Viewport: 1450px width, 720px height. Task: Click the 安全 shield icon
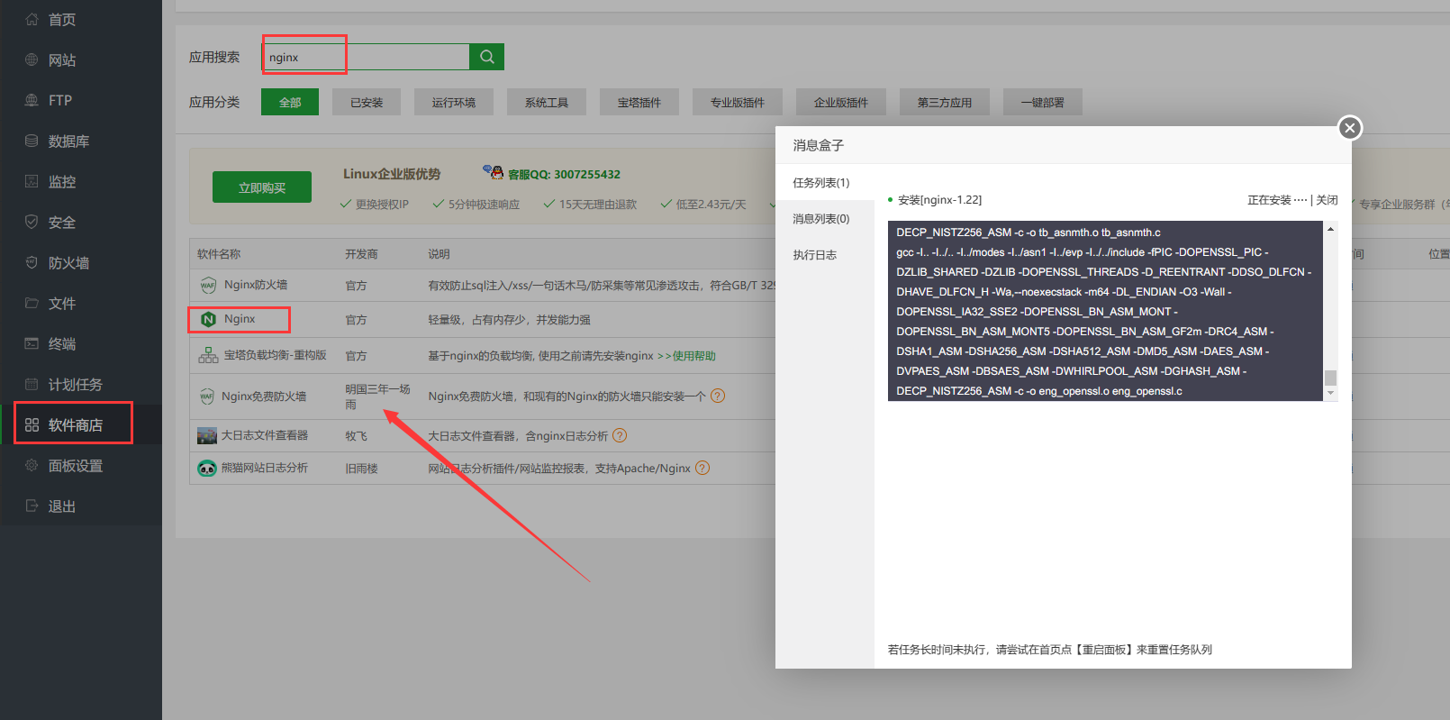[x=32, y=222]
